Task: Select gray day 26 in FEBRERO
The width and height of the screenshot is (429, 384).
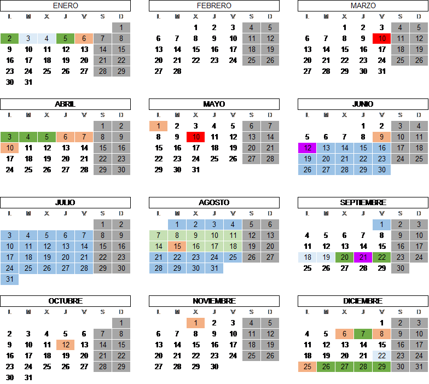Action: click(x=270, y=60)
